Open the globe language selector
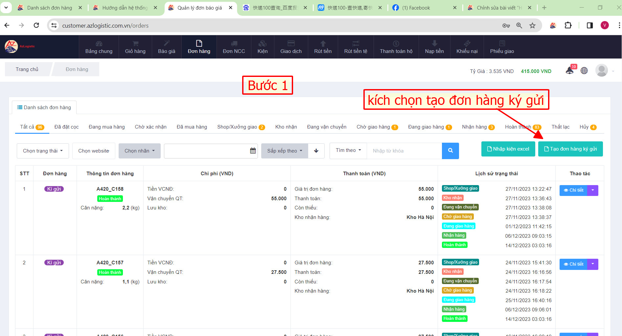This screenshot has height=336, width=622. coord(584,71)
